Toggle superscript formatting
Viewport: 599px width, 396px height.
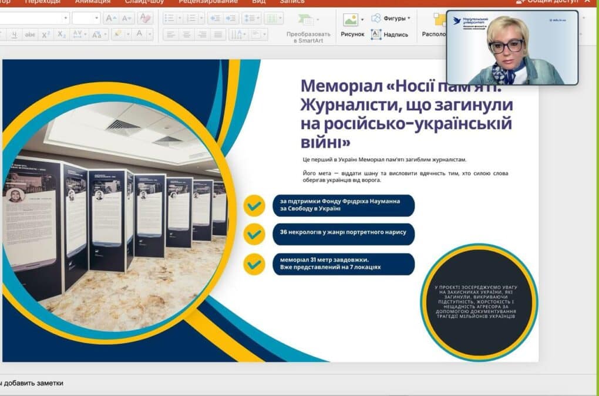point(46,35)
